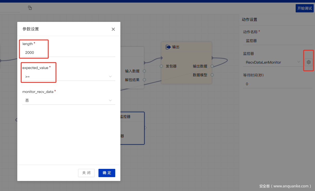Open the monitor_recv_data dropdown
The height and width of the screenshot is (191, 315).
pyautogui.click(x=69, y=100)
